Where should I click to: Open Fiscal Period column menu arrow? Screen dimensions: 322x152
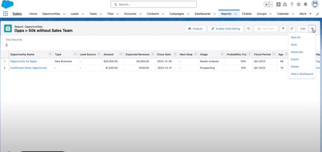pyautogui.click(x=274, y=54)
